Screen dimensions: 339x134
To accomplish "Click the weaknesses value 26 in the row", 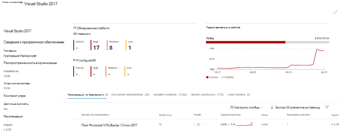I will [x=160, y=124].
